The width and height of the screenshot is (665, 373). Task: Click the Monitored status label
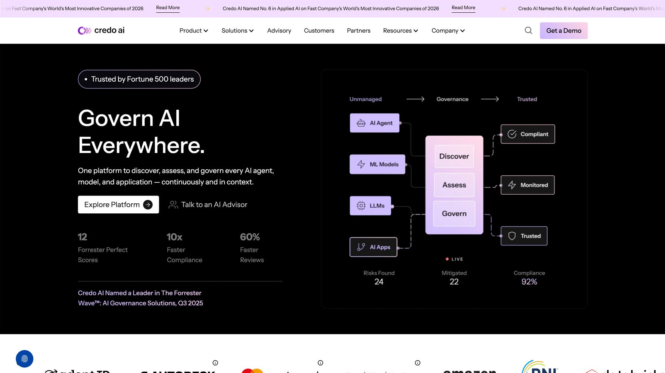[x=534, y=185]
